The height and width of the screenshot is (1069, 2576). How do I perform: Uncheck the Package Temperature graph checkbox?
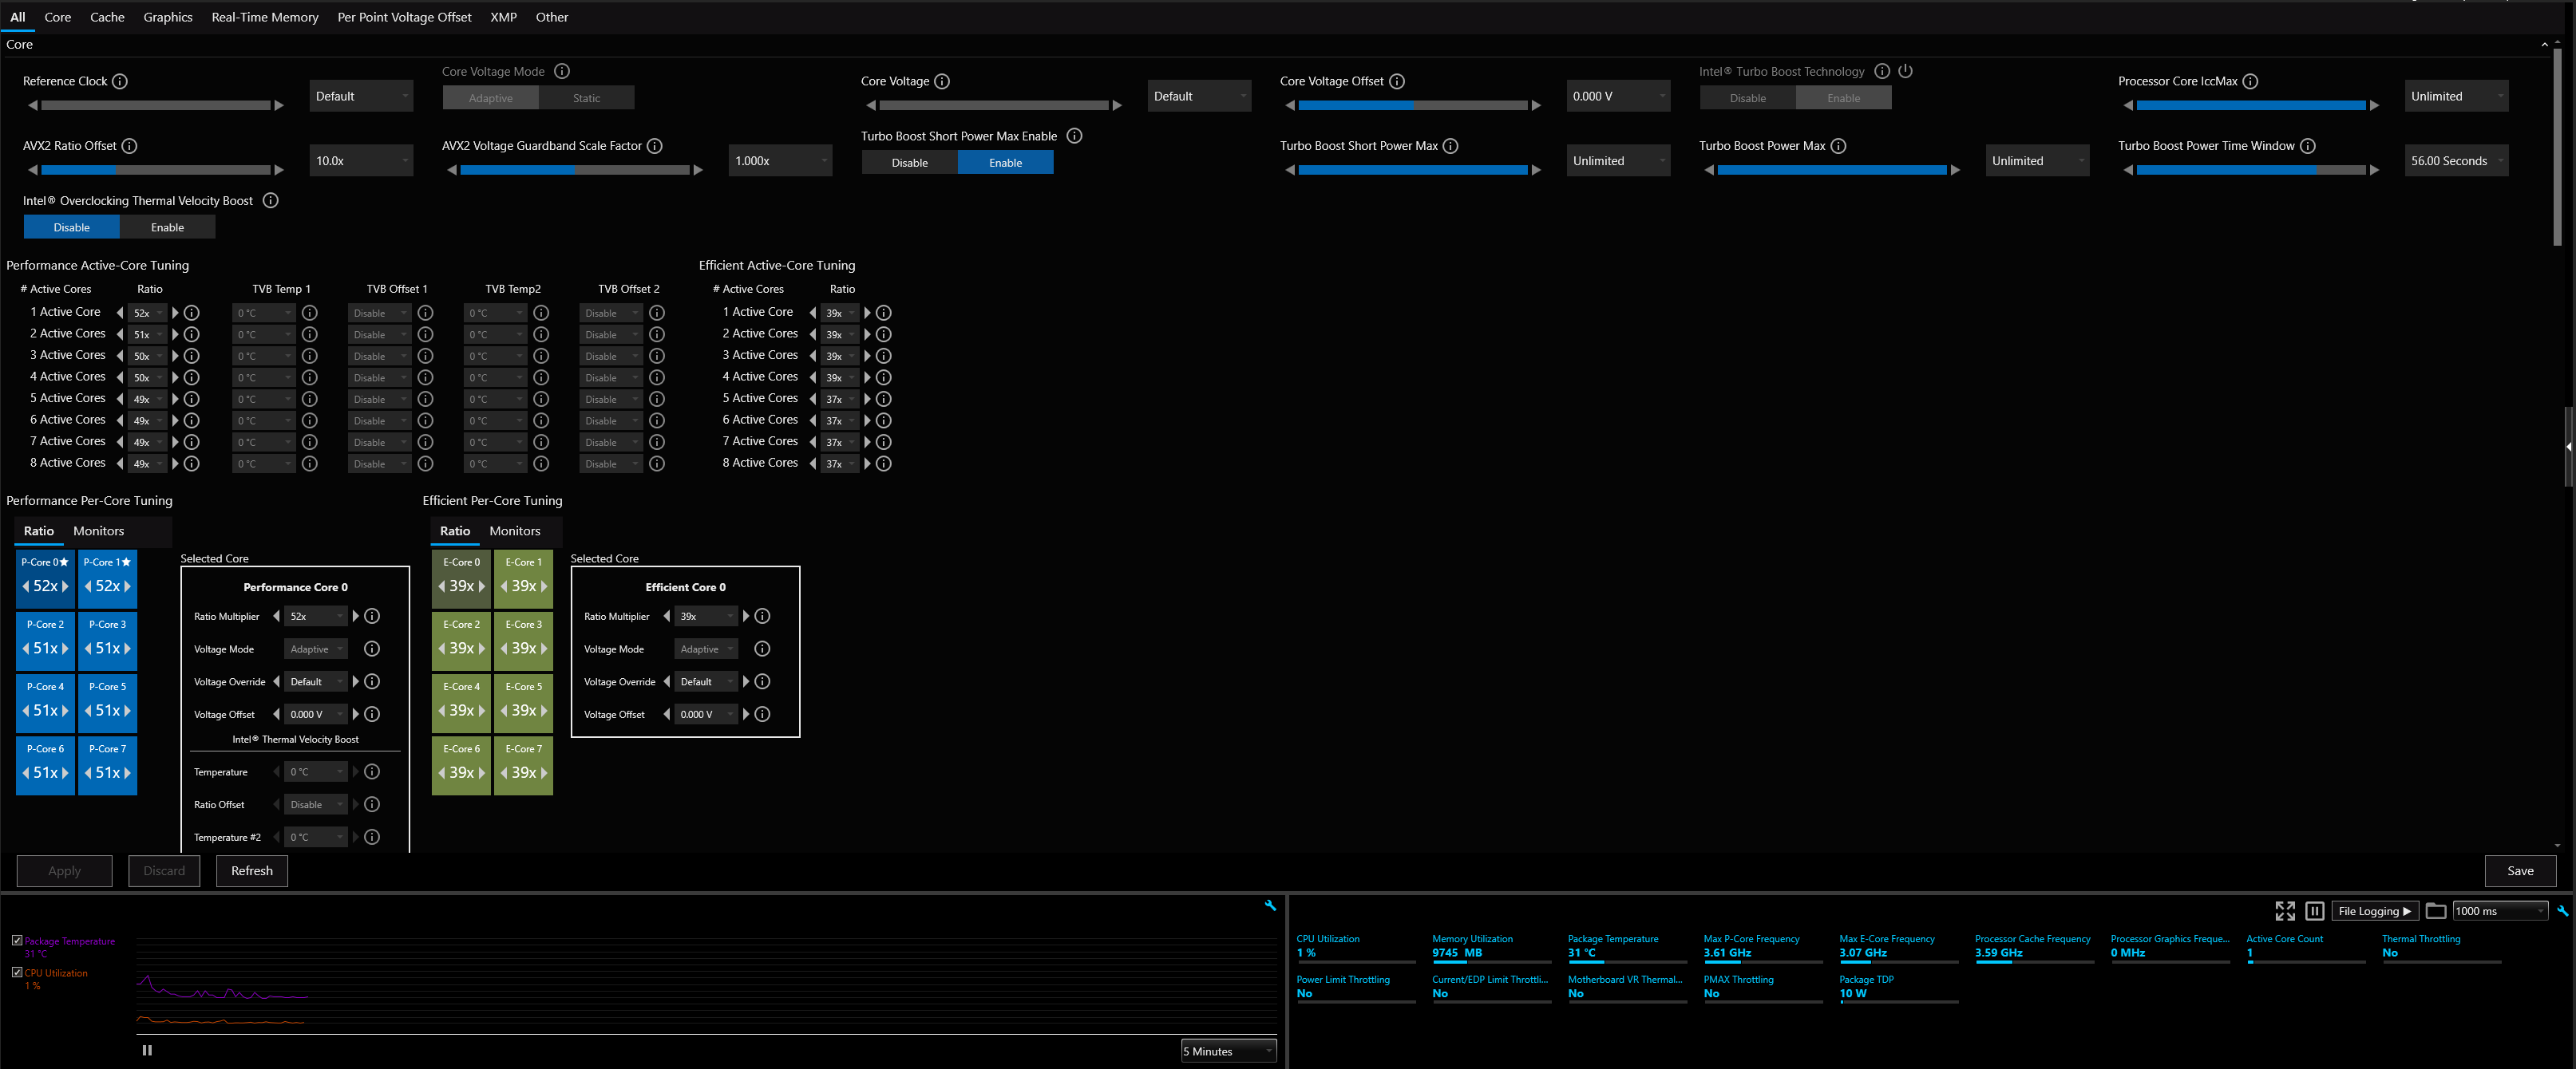pyautogui.click(x=17, y=940)
